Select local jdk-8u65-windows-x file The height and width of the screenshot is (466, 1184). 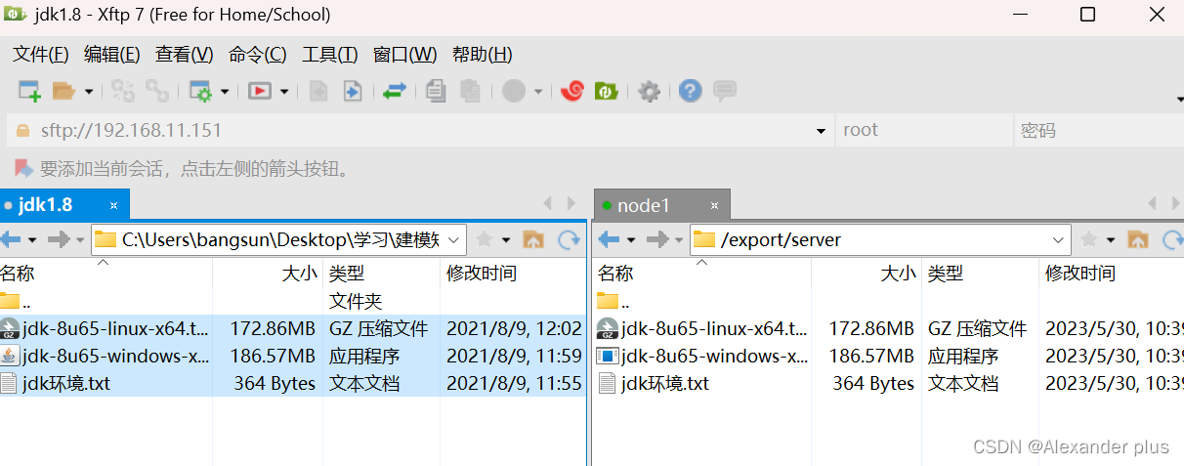tap(293, 356)
